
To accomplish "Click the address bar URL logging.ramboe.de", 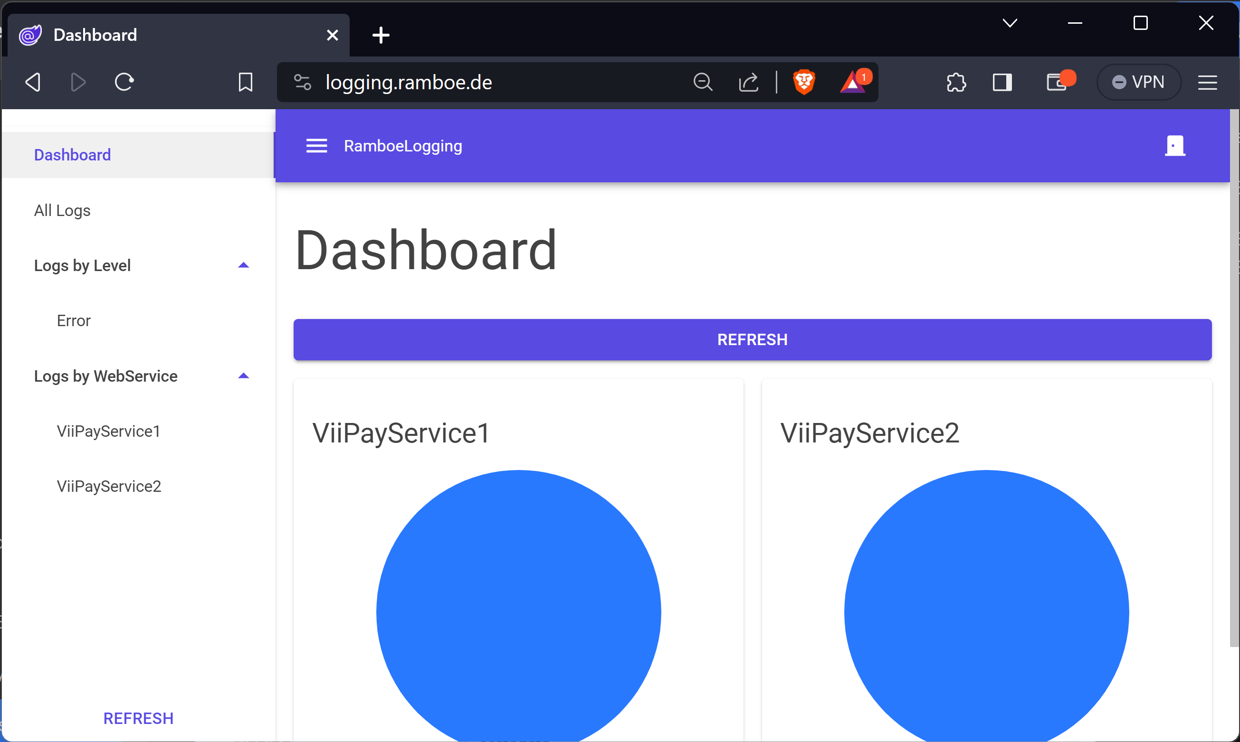I will pyautogui.click(x=408, y=82).
